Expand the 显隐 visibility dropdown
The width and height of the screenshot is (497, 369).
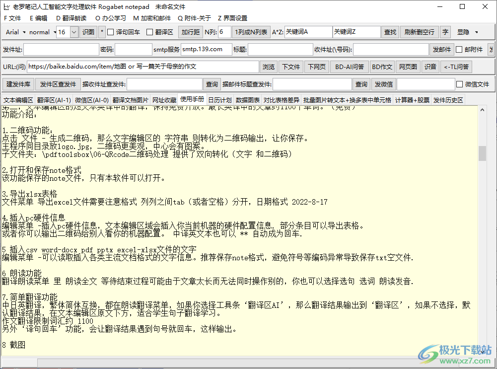pyautogui.click(x=469, y=32)
